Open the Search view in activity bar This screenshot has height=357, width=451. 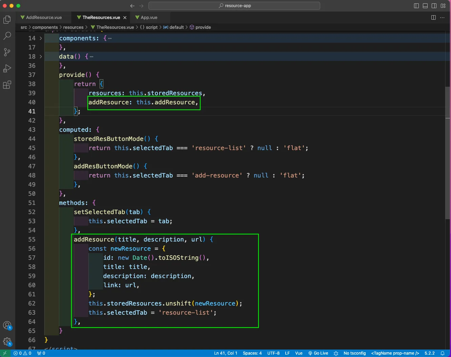[7, 36]
